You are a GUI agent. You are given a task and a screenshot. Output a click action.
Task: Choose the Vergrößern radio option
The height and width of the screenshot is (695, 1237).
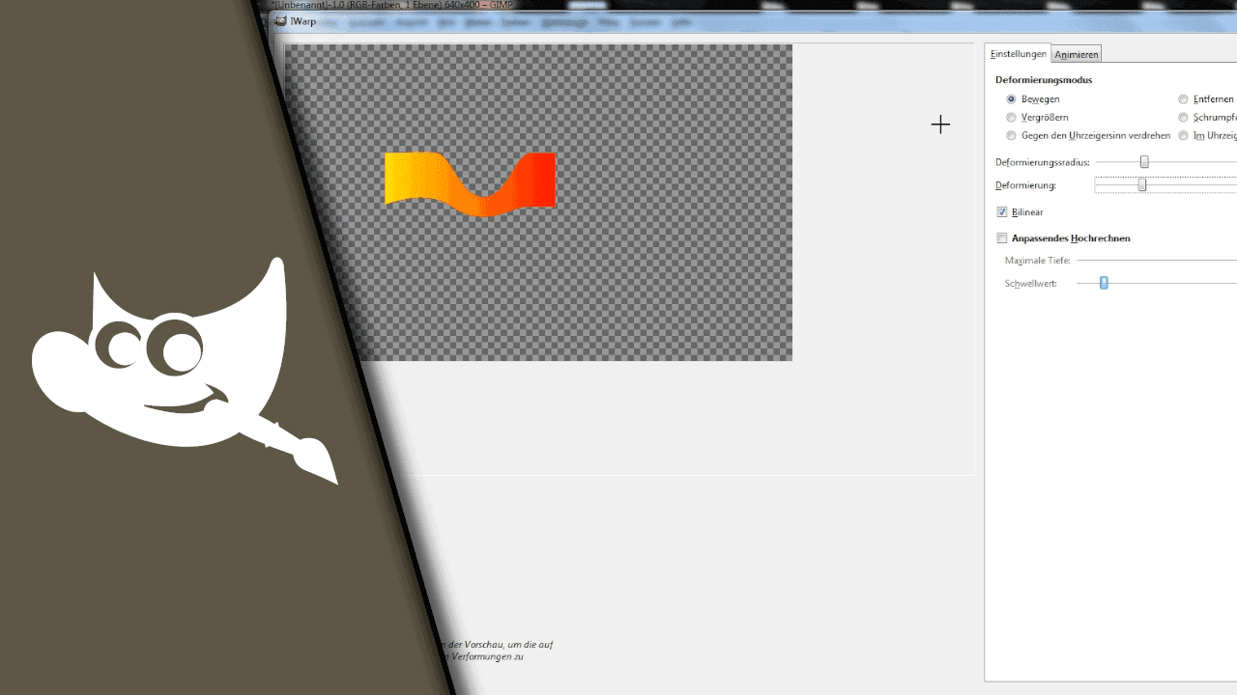1011,118
